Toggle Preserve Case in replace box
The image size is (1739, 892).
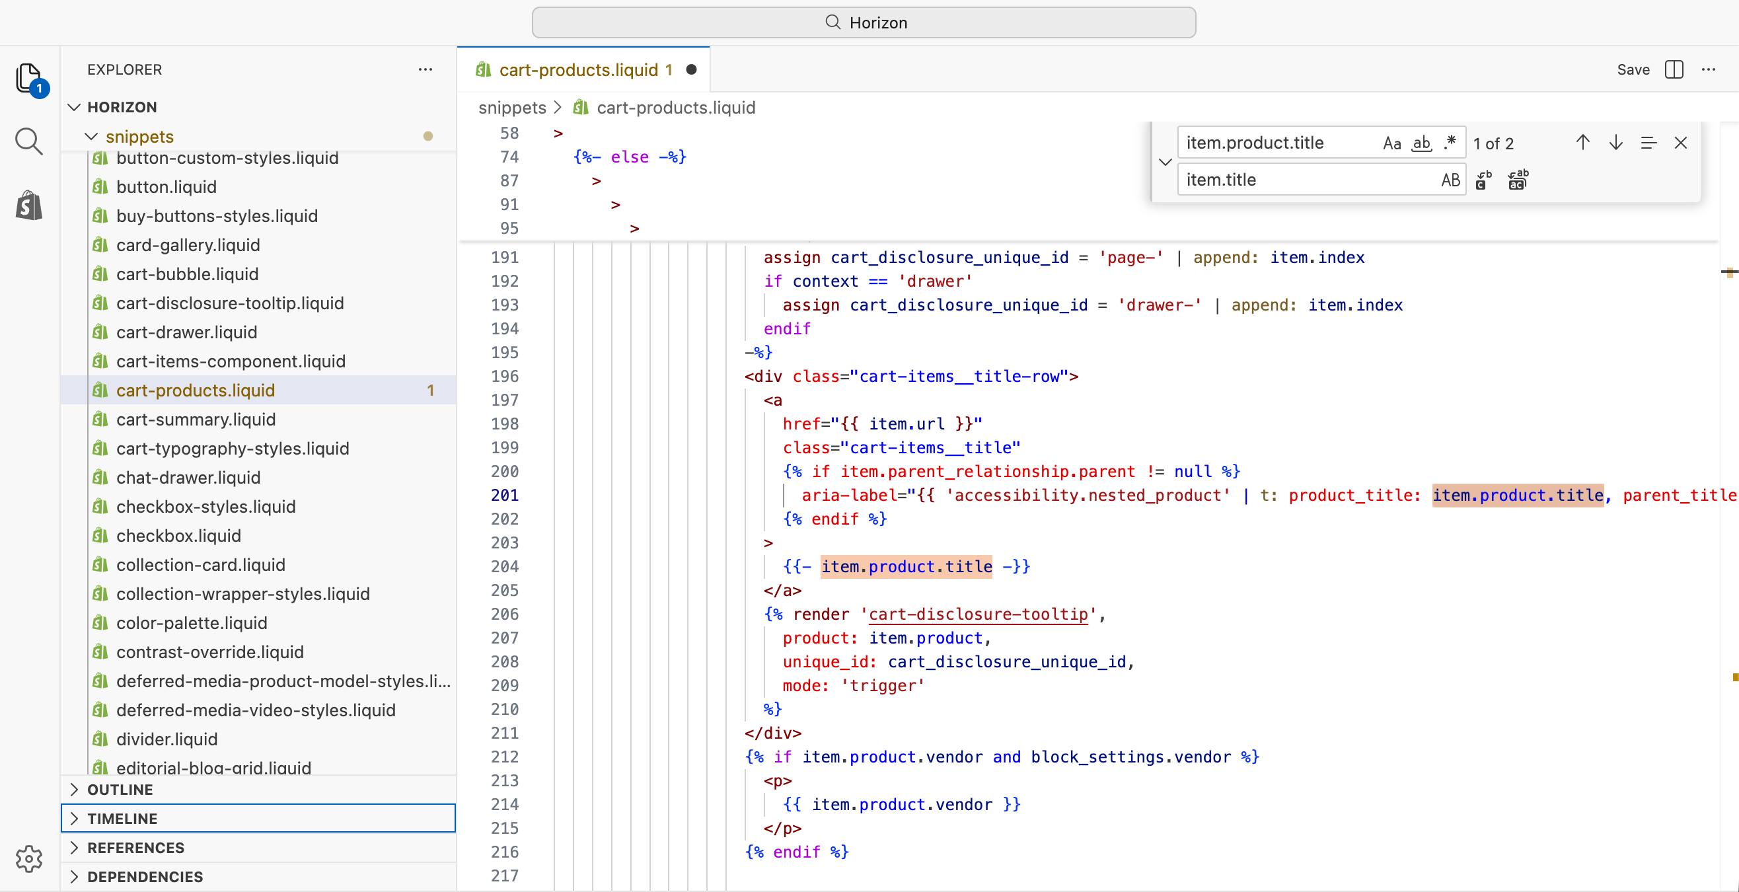(1451, 180)
